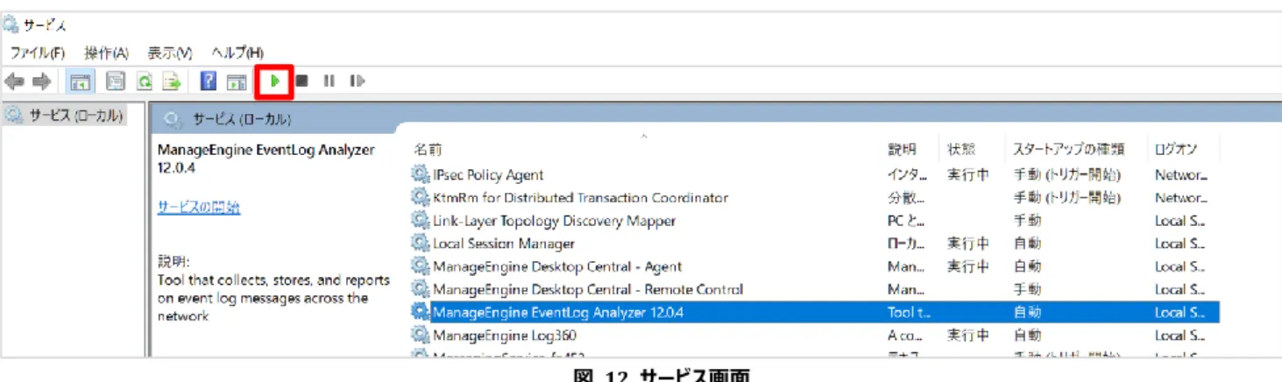Viewport: 1282px width, 382px height.
Task: Select the IPsec Policy Agent service
Action: pyautogui.click(x=488, y=175)
